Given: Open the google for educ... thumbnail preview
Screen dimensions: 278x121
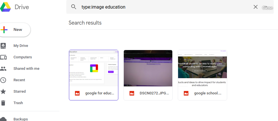Looking at the screenshot, I should (93, 68).
